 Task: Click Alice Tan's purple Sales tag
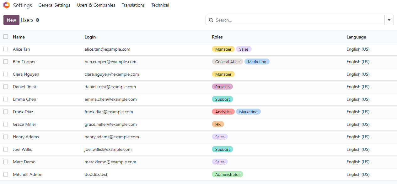coord(244,49)
